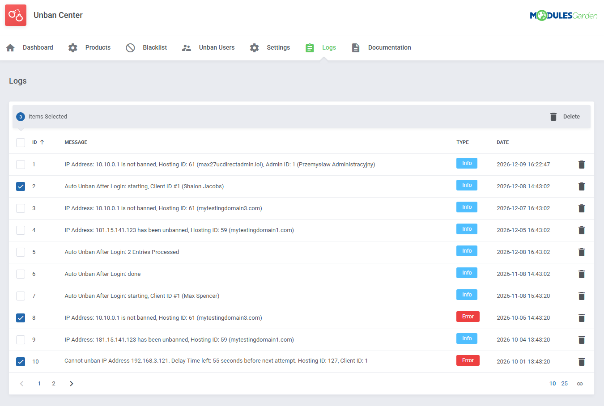Open Blacklist via its blocked-circle icon

(130, 47)
